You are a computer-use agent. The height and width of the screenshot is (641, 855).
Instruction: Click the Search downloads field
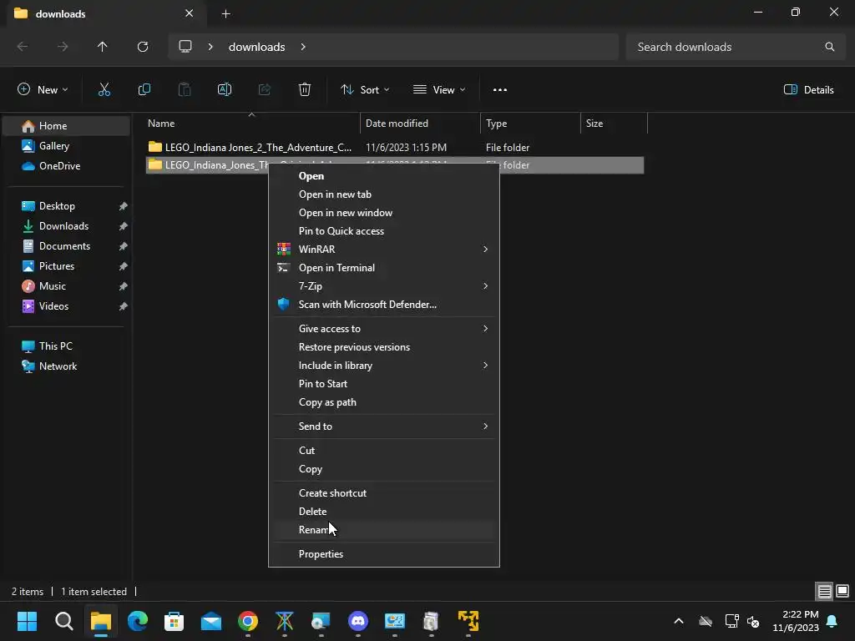tap(735, 47)
